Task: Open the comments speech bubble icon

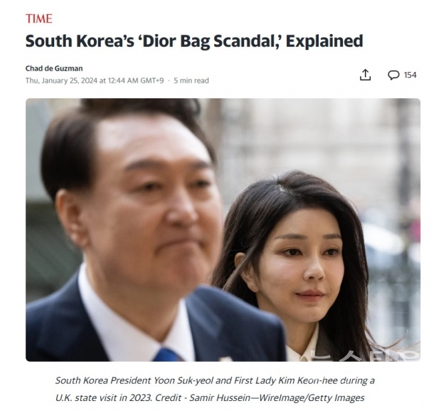Action: point(393,75)
